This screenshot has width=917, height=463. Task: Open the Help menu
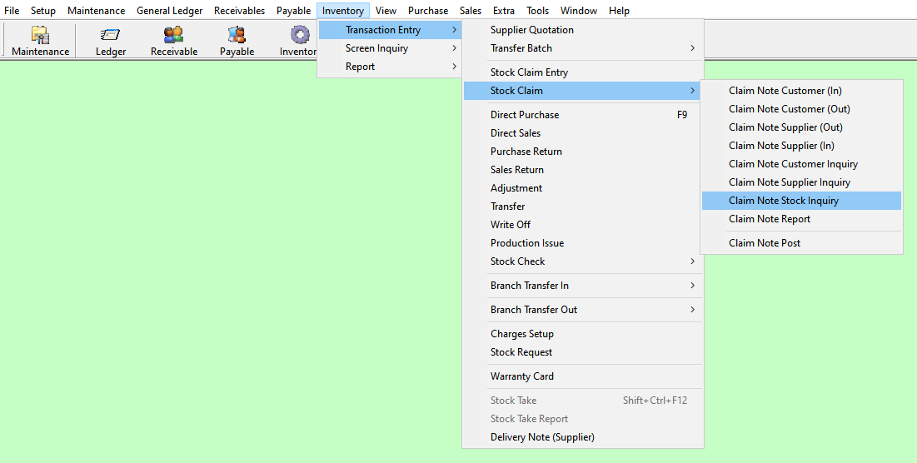click(619, 11)
